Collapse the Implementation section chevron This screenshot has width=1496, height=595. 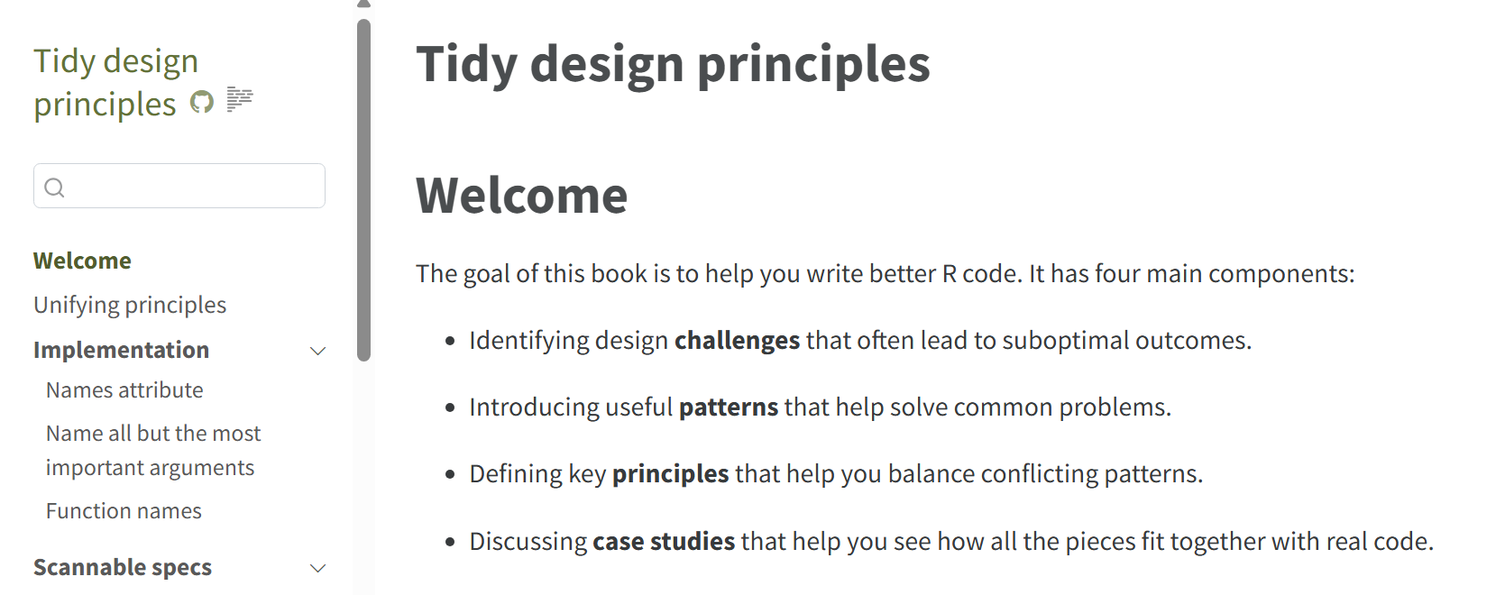pyautogui.click(x=317, y=351)
